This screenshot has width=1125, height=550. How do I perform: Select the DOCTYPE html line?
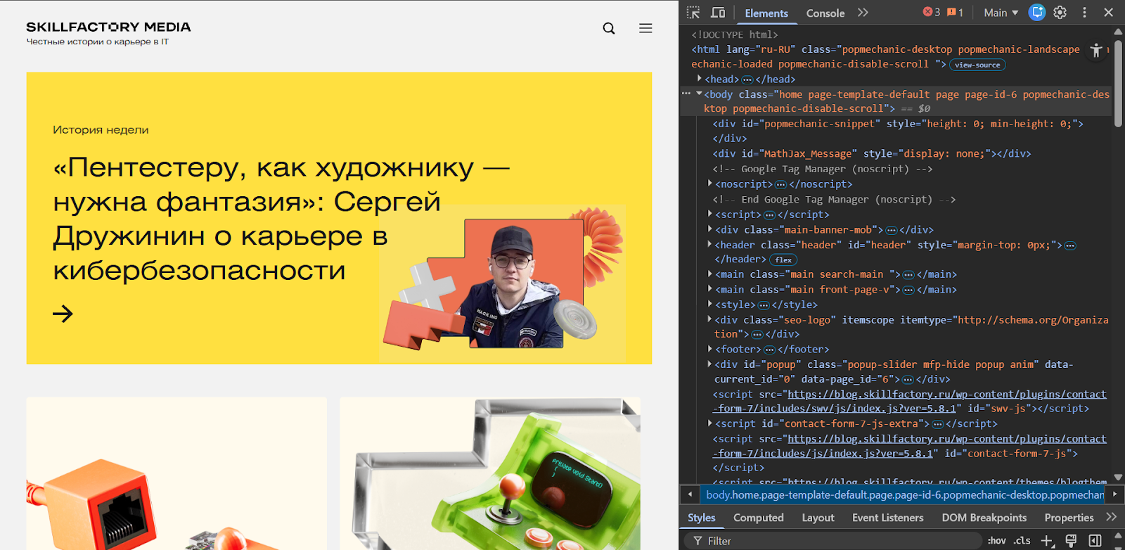pos(735,34)
